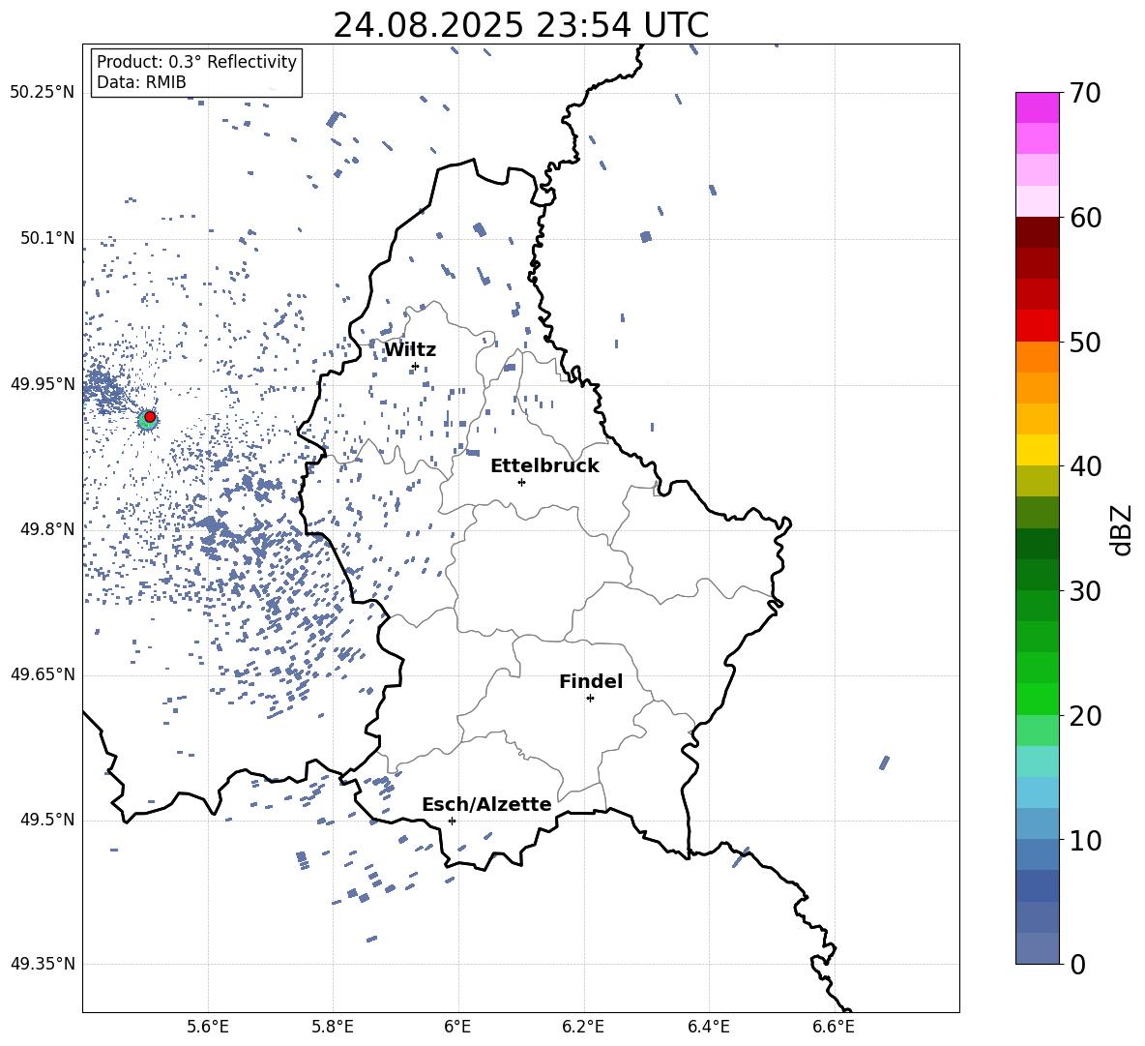The image size is (1145, 1046).
Task: Click the 49.35°N latitude label
Action: 43,964
